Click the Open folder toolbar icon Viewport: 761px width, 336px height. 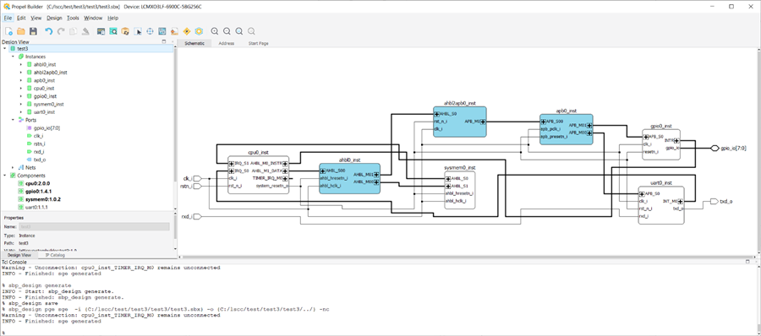pyautogui.click(x=21, y=31)
